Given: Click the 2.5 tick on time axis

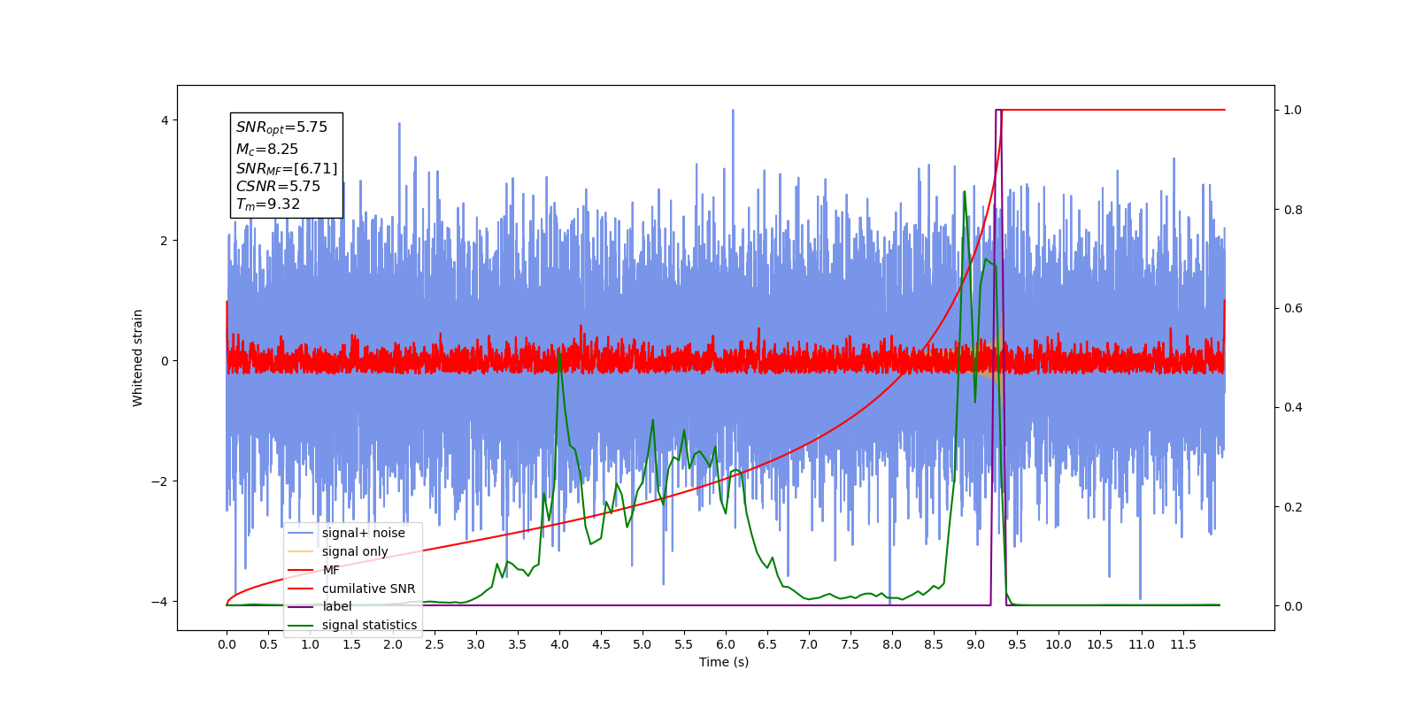Looking at the screenshot, I should click(435, 644).
